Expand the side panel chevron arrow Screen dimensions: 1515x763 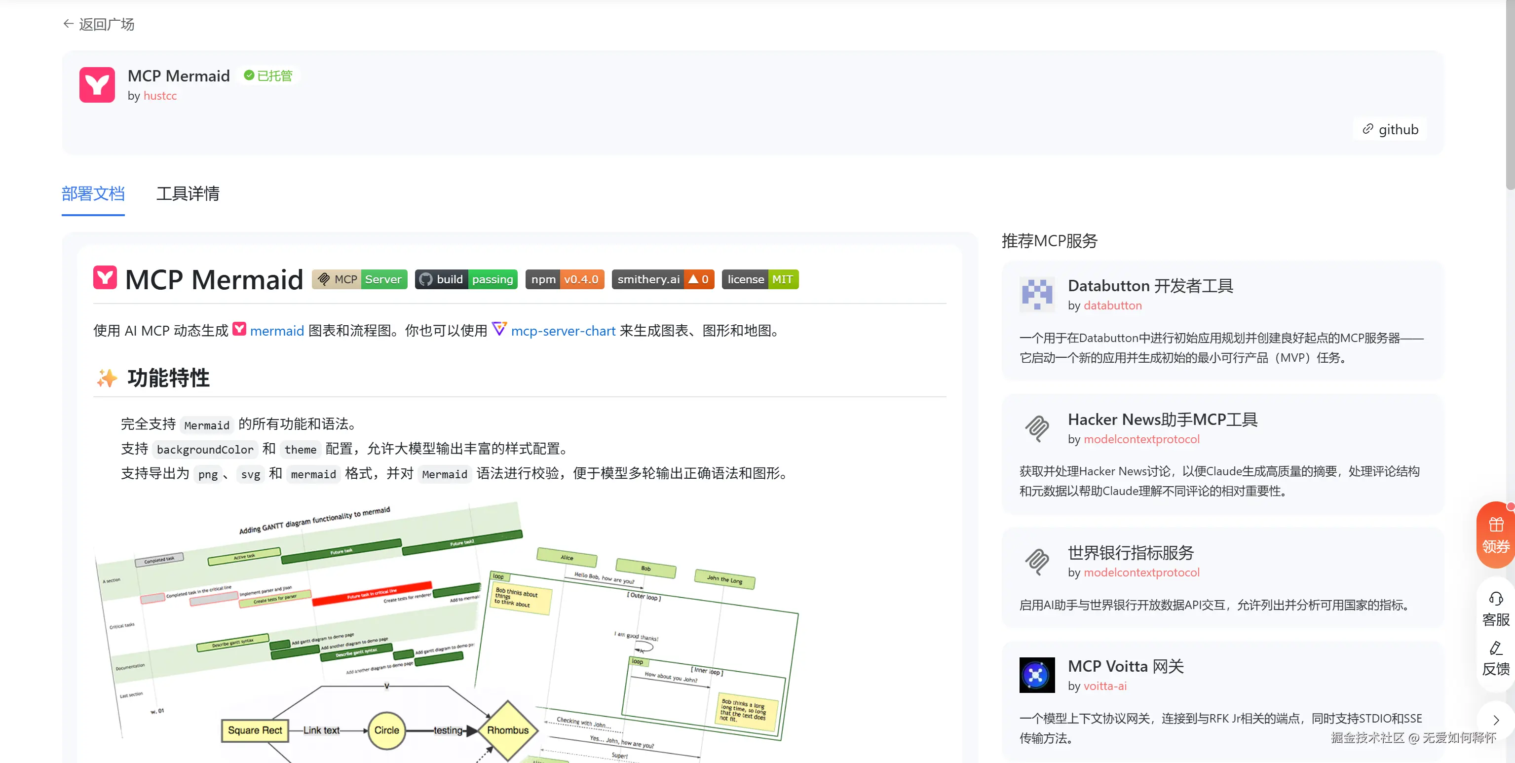[1496, 720]
